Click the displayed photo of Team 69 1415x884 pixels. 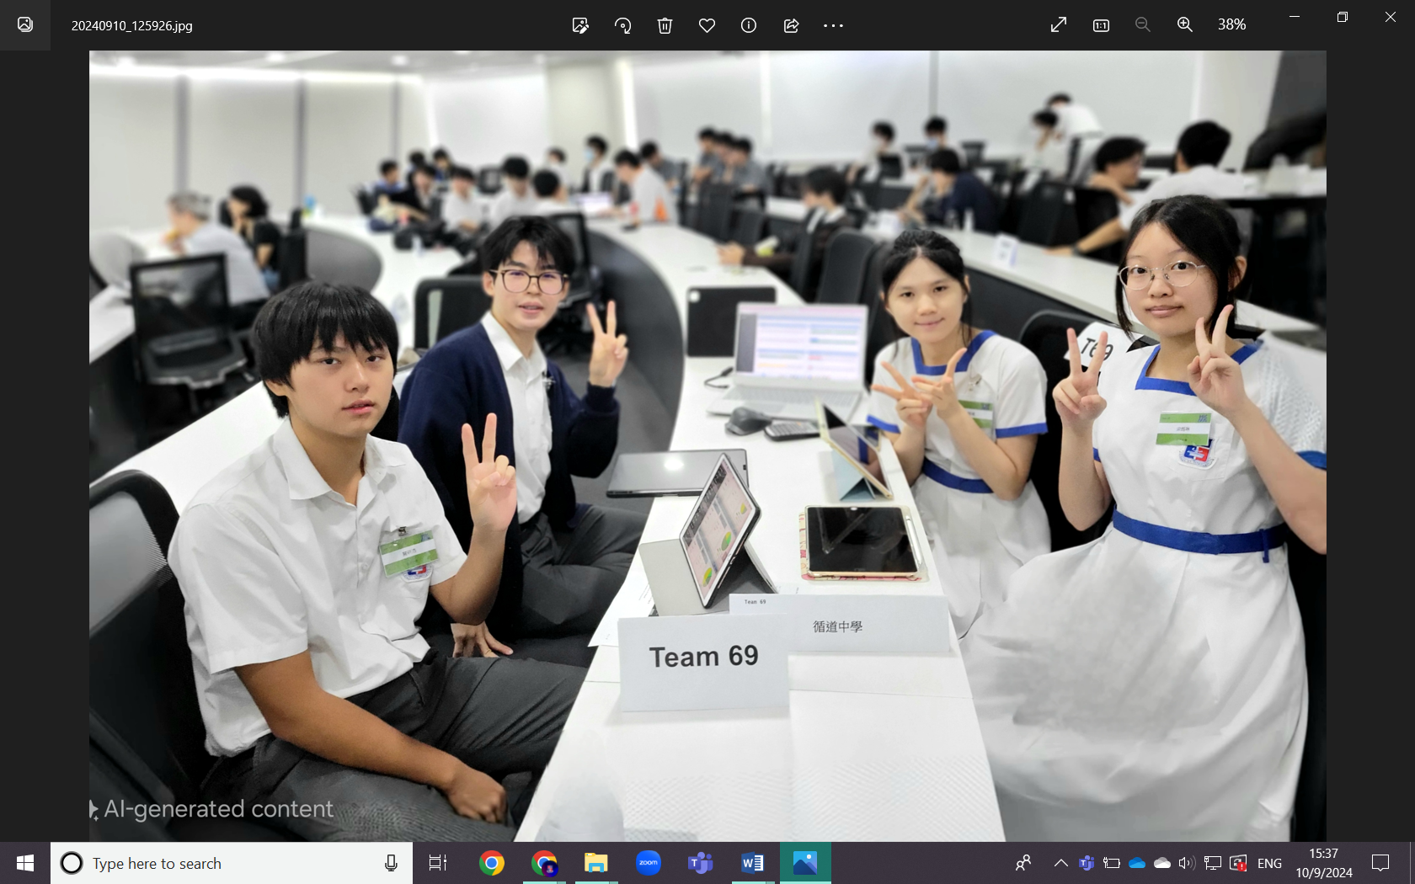coord(707,445)
